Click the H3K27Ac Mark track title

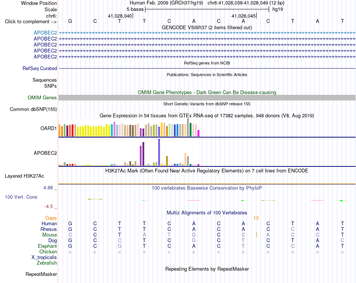point(206,171)
